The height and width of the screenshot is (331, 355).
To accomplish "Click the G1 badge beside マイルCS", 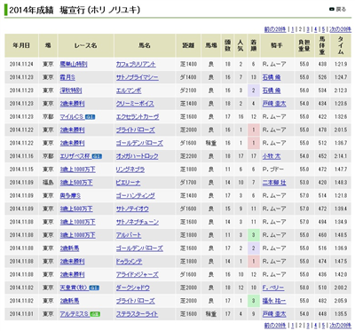I will (x=90, y=117).
